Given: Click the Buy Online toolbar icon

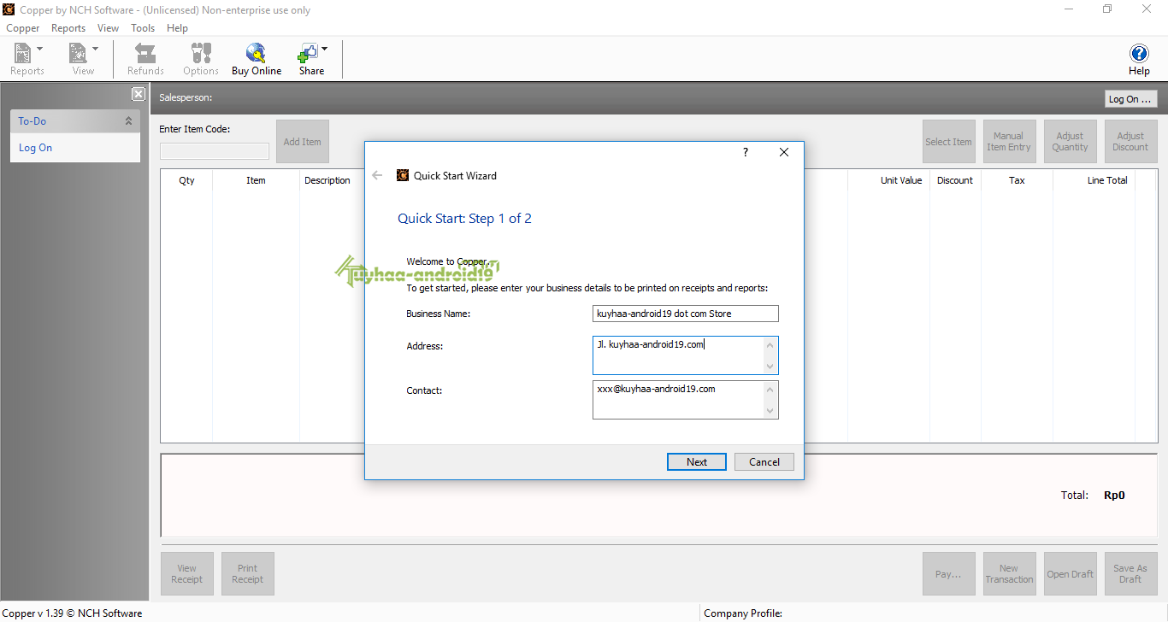Looking at the screenshot, I should (257, 59).
